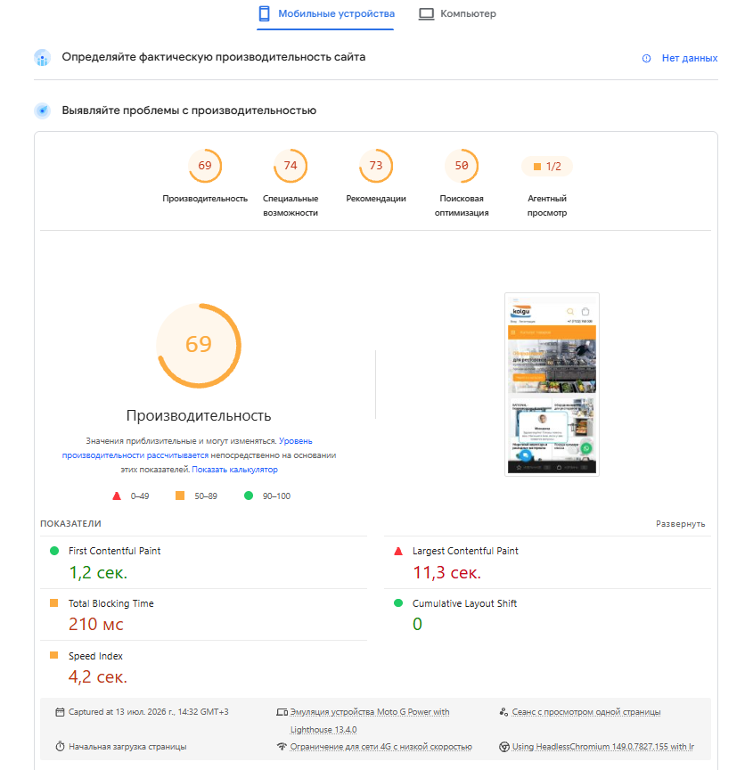Screen dimensions: 753x770
Task: Open the Нет данных link
Action: tap(689, 58)
